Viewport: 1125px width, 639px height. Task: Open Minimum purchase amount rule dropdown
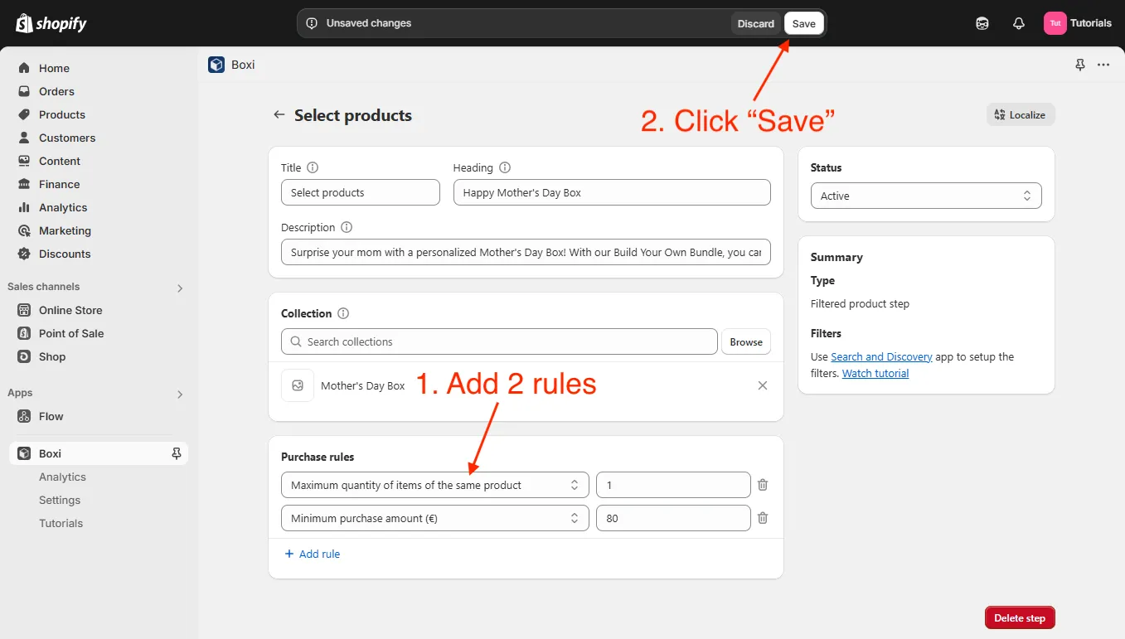[434, 518]
